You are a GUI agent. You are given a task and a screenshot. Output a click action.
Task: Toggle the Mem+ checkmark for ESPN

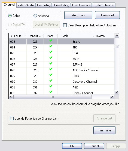[x=51, y=57]
